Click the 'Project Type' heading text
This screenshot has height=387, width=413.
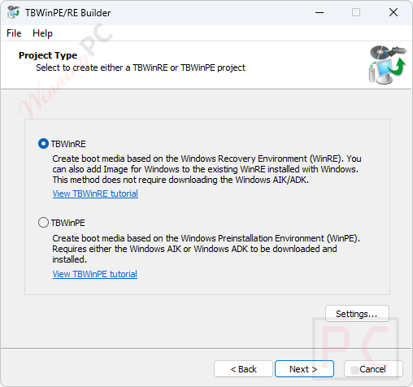point(48,55)
